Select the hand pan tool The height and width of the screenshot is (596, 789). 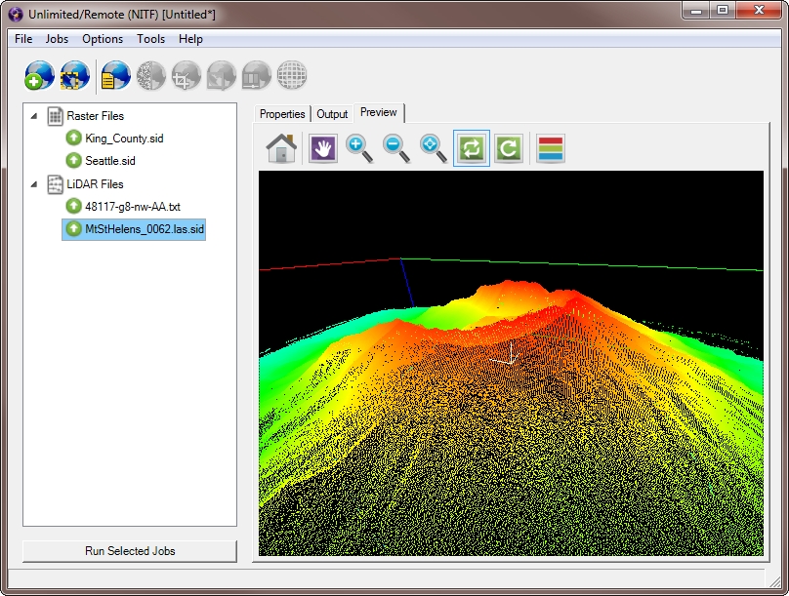(323, 148)
